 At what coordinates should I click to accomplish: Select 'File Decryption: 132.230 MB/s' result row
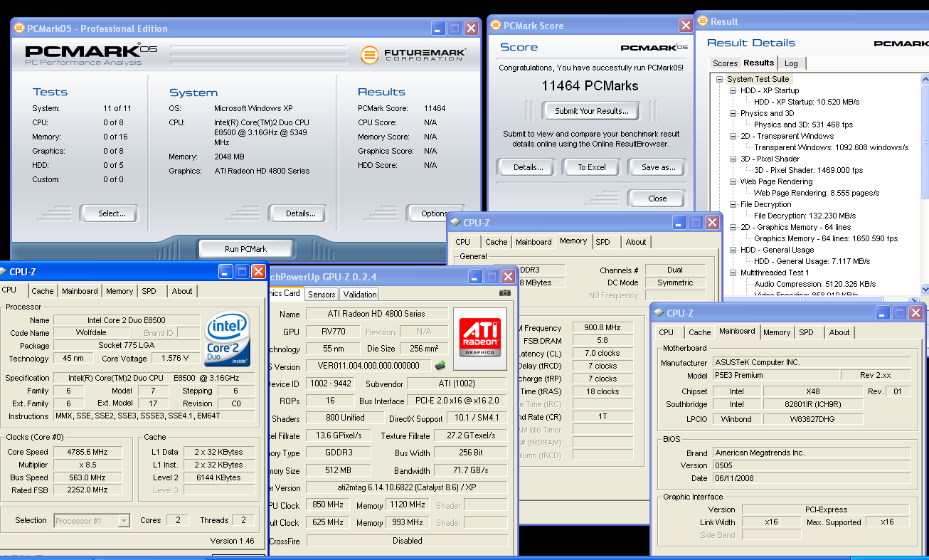click(805, 216)
